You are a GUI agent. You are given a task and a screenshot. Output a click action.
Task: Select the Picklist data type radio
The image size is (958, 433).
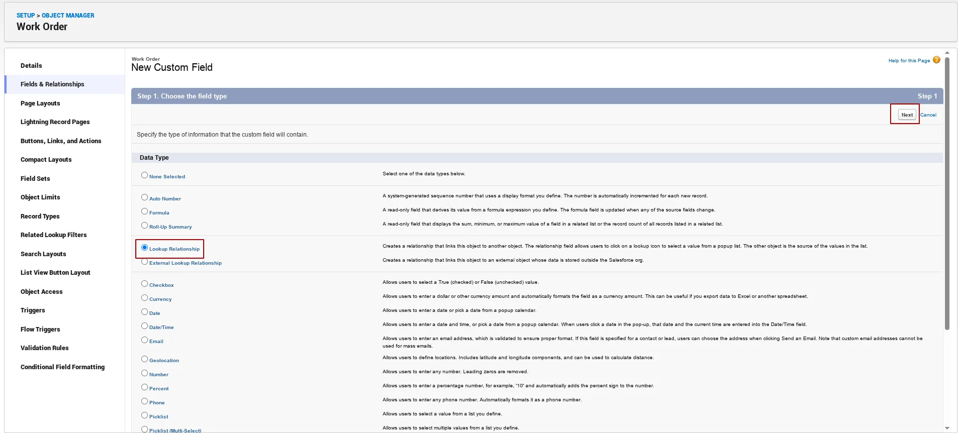coord(144,415)
